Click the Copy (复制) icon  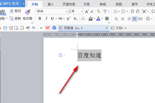click(x=12, y=19)
